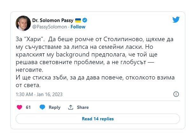
Task: Click the reply speech bubble icon
Action: (x=42, y=107)
